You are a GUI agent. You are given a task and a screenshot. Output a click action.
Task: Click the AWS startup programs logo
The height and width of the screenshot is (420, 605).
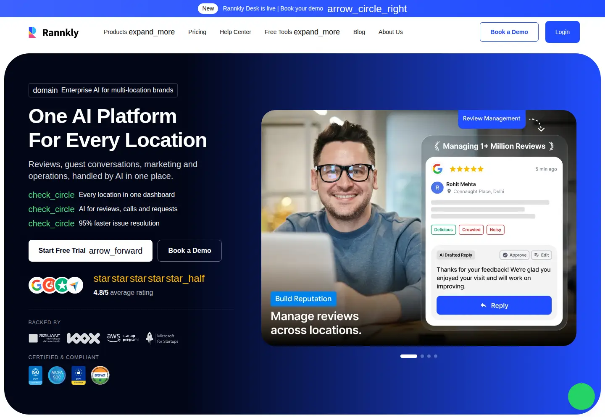(x=123, y=338)
